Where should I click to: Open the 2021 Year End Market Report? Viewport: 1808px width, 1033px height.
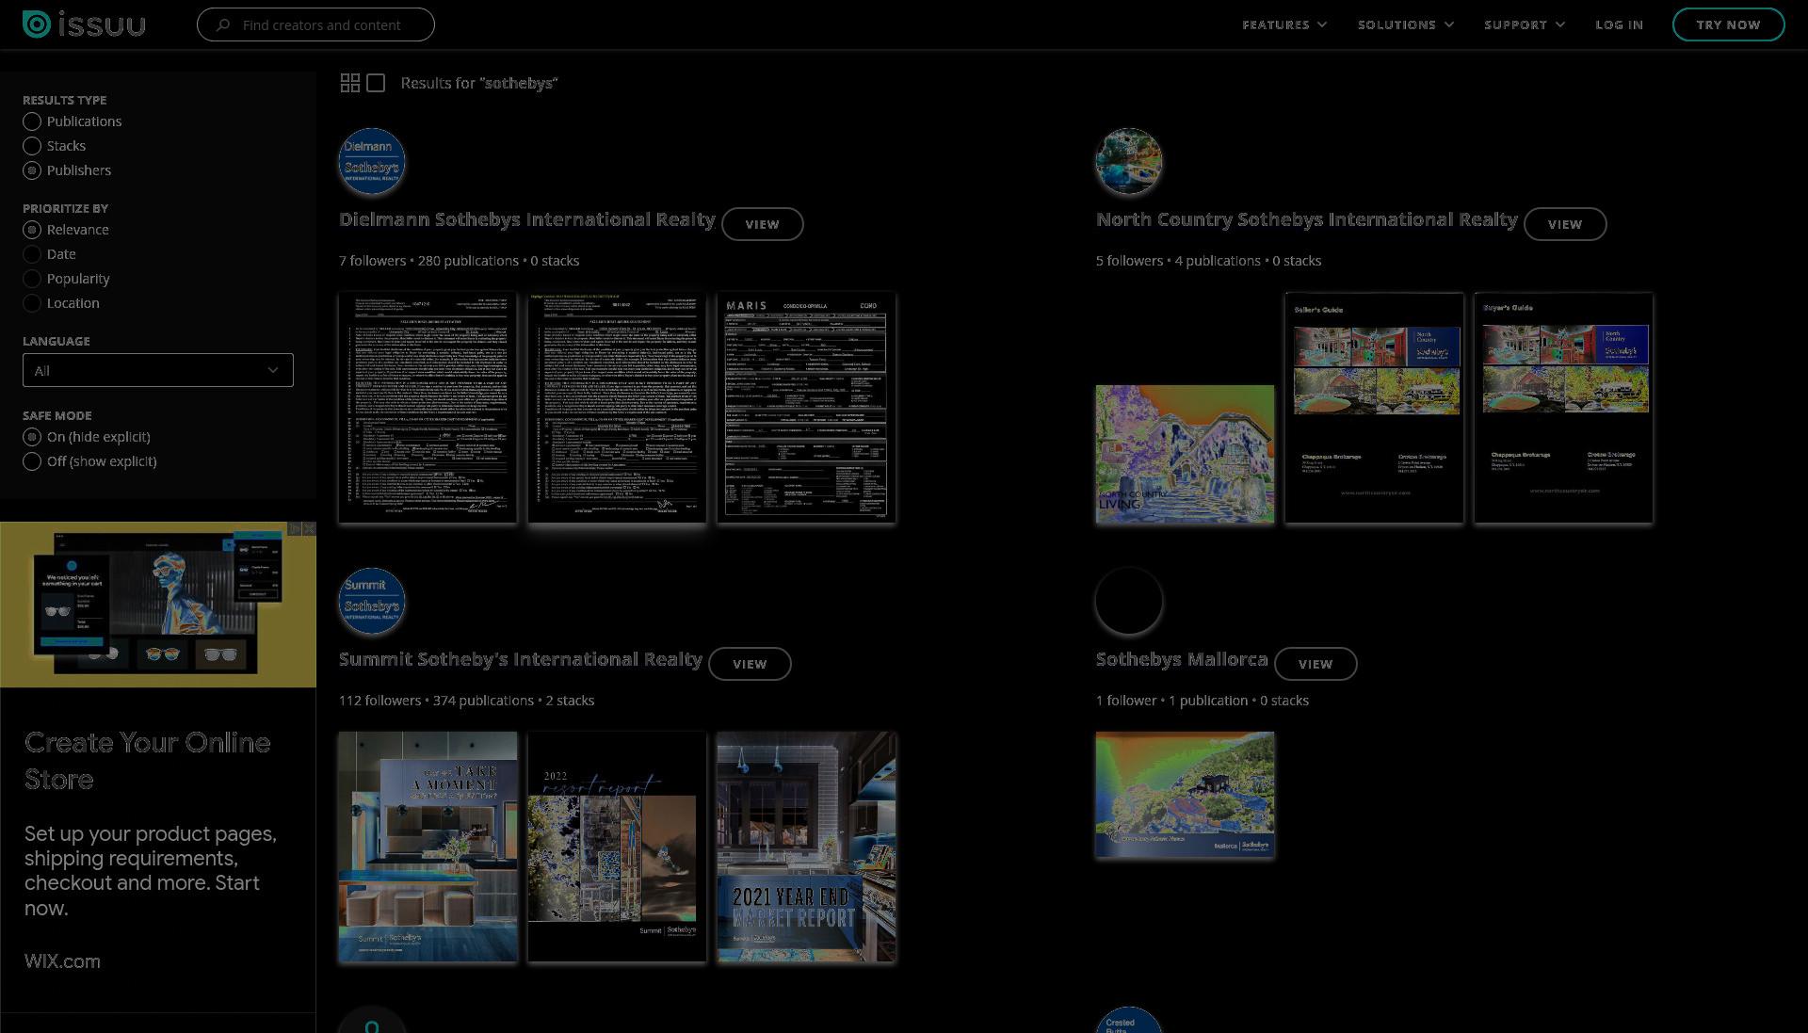806,847
